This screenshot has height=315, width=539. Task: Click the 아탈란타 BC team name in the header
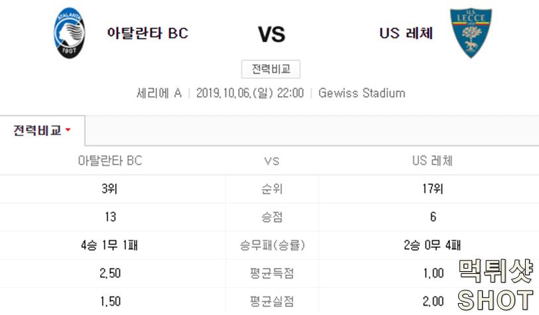[148, 33]
